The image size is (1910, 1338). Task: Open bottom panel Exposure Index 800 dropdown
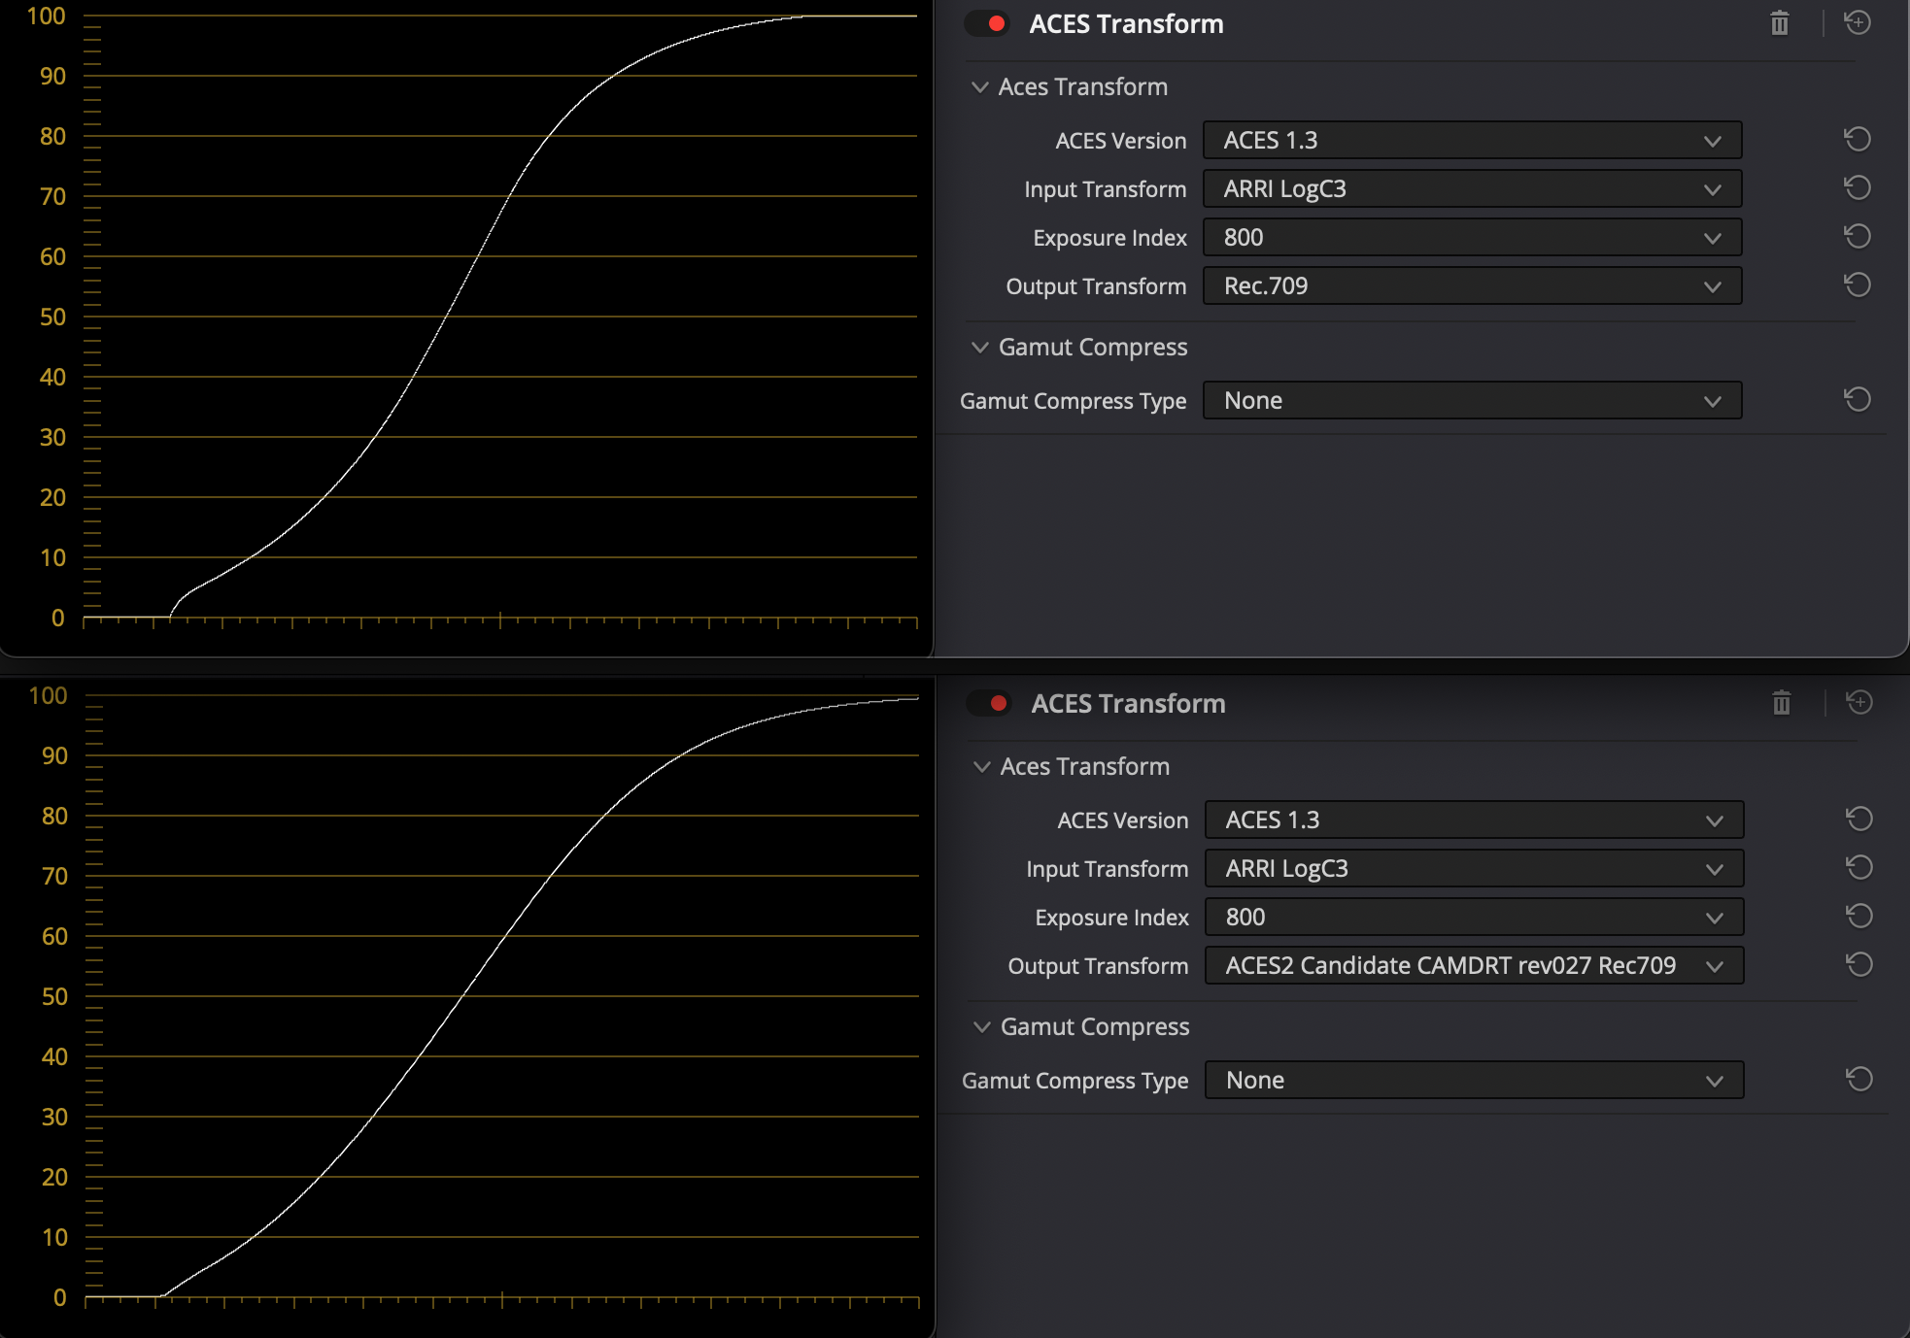(1474, 917)
